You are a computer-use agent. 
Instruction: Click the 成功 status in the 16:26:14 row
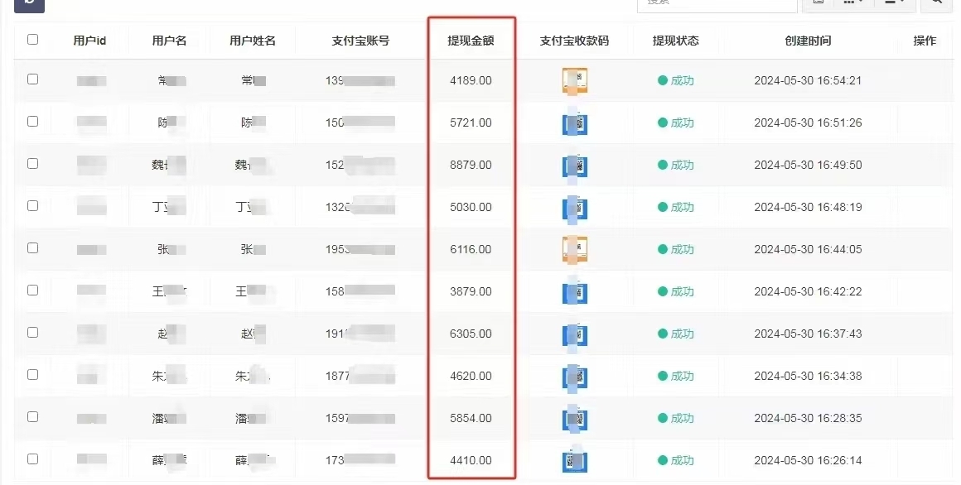click(x=681, y=460)
